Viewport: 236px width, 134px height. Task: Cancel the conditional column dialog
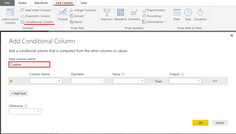click(x=220, y=123)
